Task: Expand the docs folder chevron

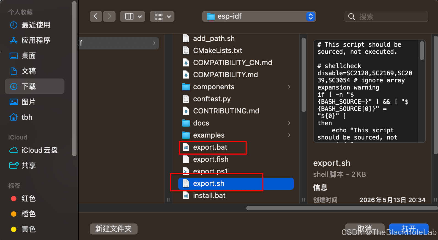Action: [x=289, y=123]
